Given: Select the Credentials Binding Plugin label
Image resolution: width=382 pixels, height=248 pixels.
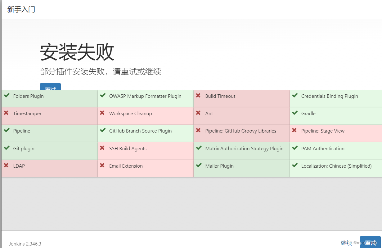Looking at the screenshot, I should (x=330, y=96).
